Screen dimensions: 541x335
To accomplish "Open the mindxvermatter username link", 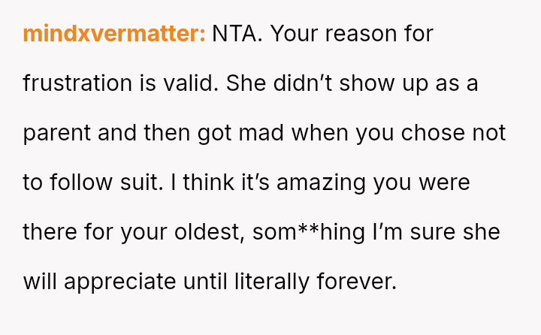I will point(114,34).
